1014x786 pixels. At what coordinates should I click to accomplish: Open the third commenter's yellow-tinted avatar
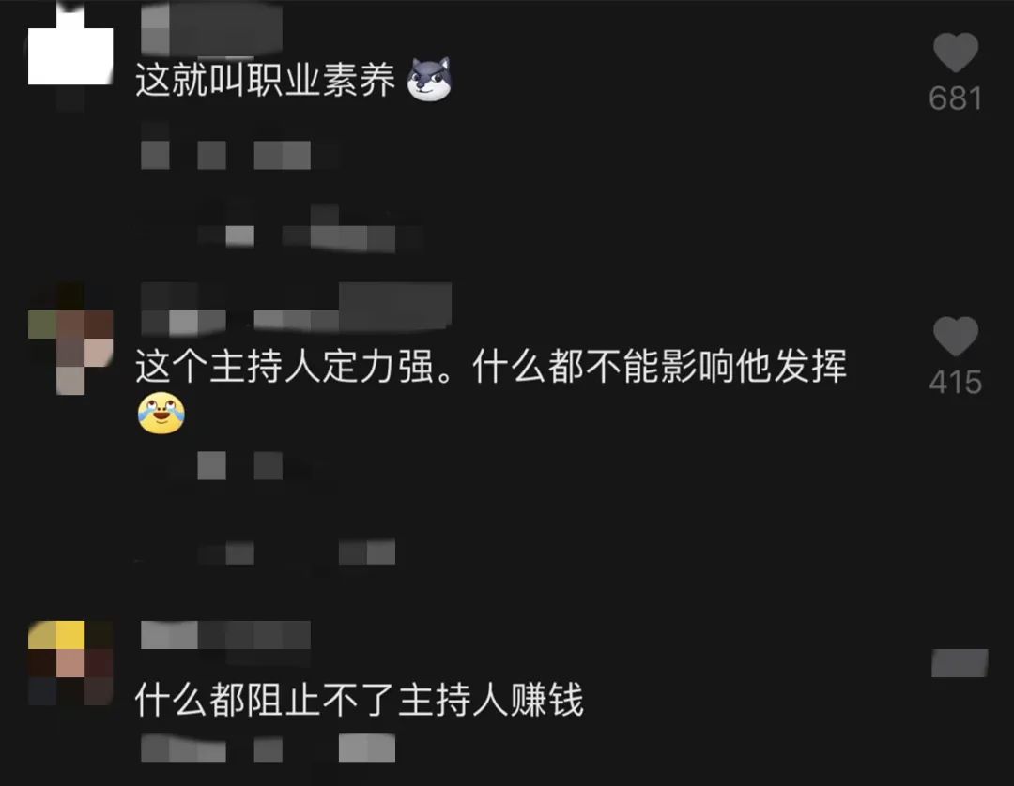tap(70, 662)
